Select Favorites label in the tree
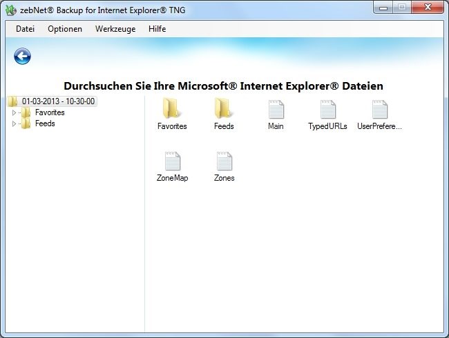Image resolution: width=449 pixels, height=338 pixels. [50, 112]
